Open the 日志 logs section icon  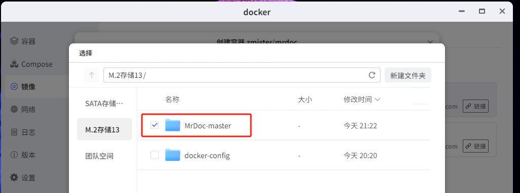point(14,132)
